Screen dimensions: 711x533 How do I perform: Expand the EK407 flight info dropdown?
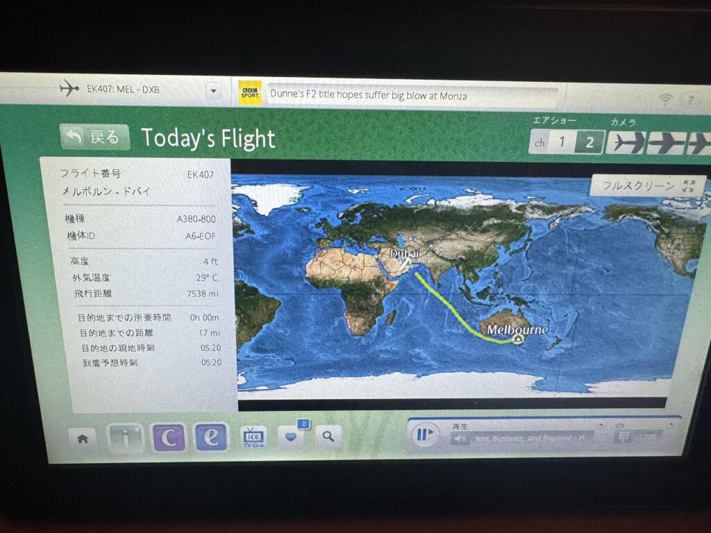(x=213, y=91)
